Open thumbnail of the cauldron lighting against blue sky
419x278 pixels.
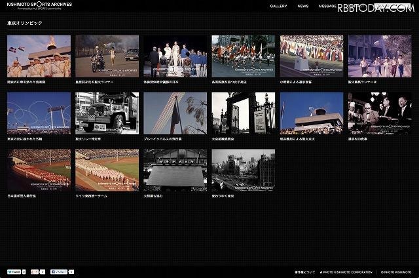tap(312, 113)
